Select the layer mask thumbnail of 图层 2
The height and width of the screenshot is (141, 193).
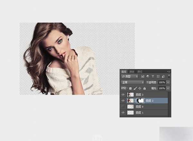(141, 100)
